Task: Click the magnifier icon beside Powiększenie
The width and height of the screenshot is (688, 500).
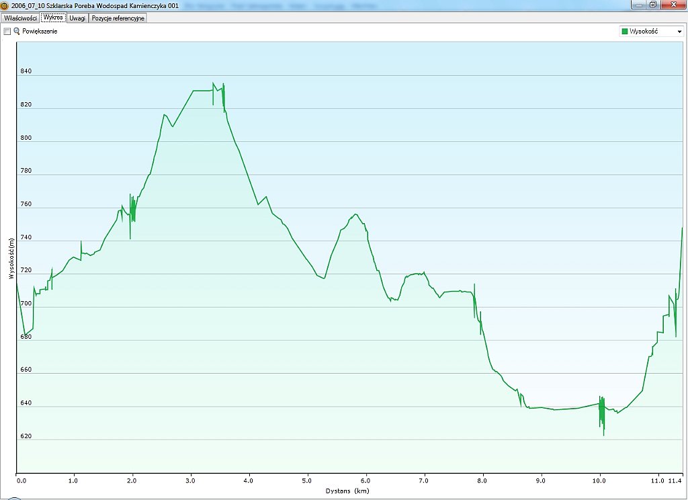Action: pos(17,32)
